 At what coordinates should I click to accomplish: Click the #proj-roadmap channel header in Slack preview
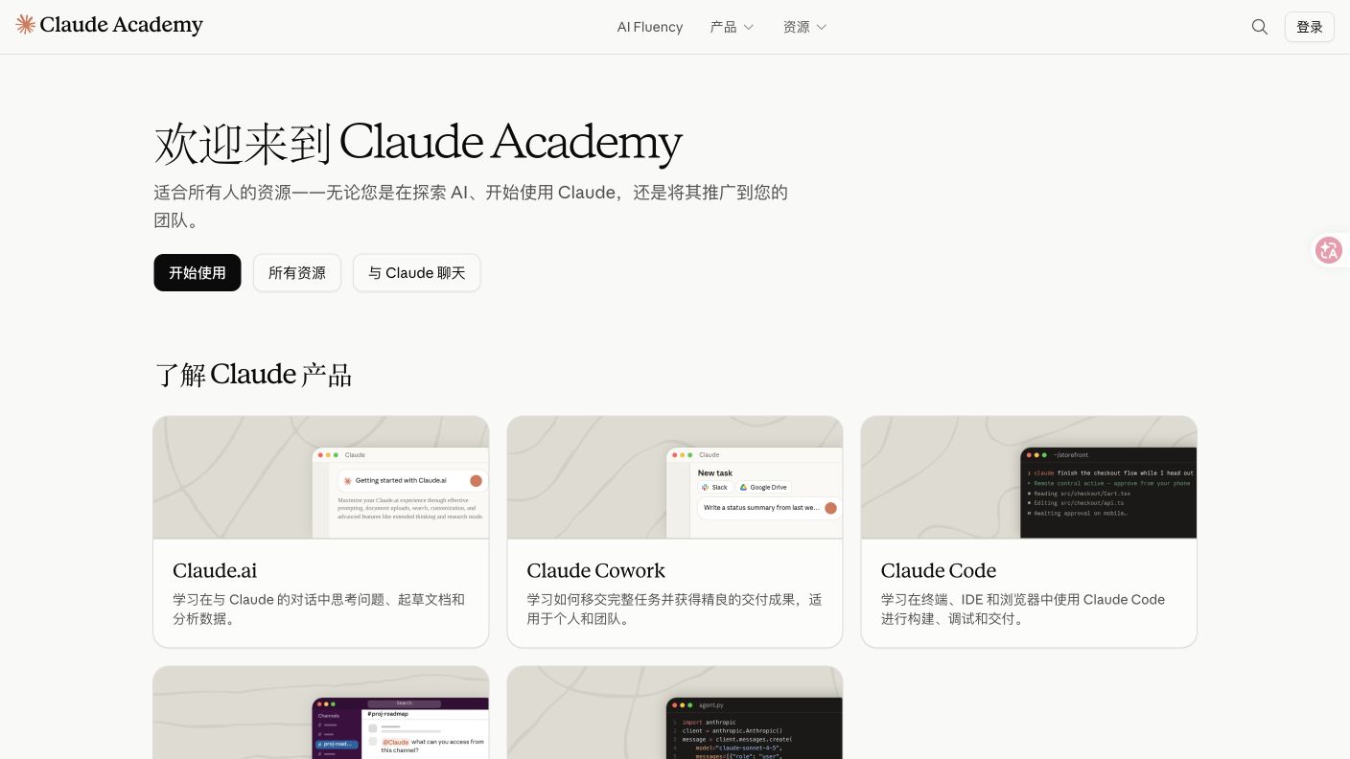(388, 713)
